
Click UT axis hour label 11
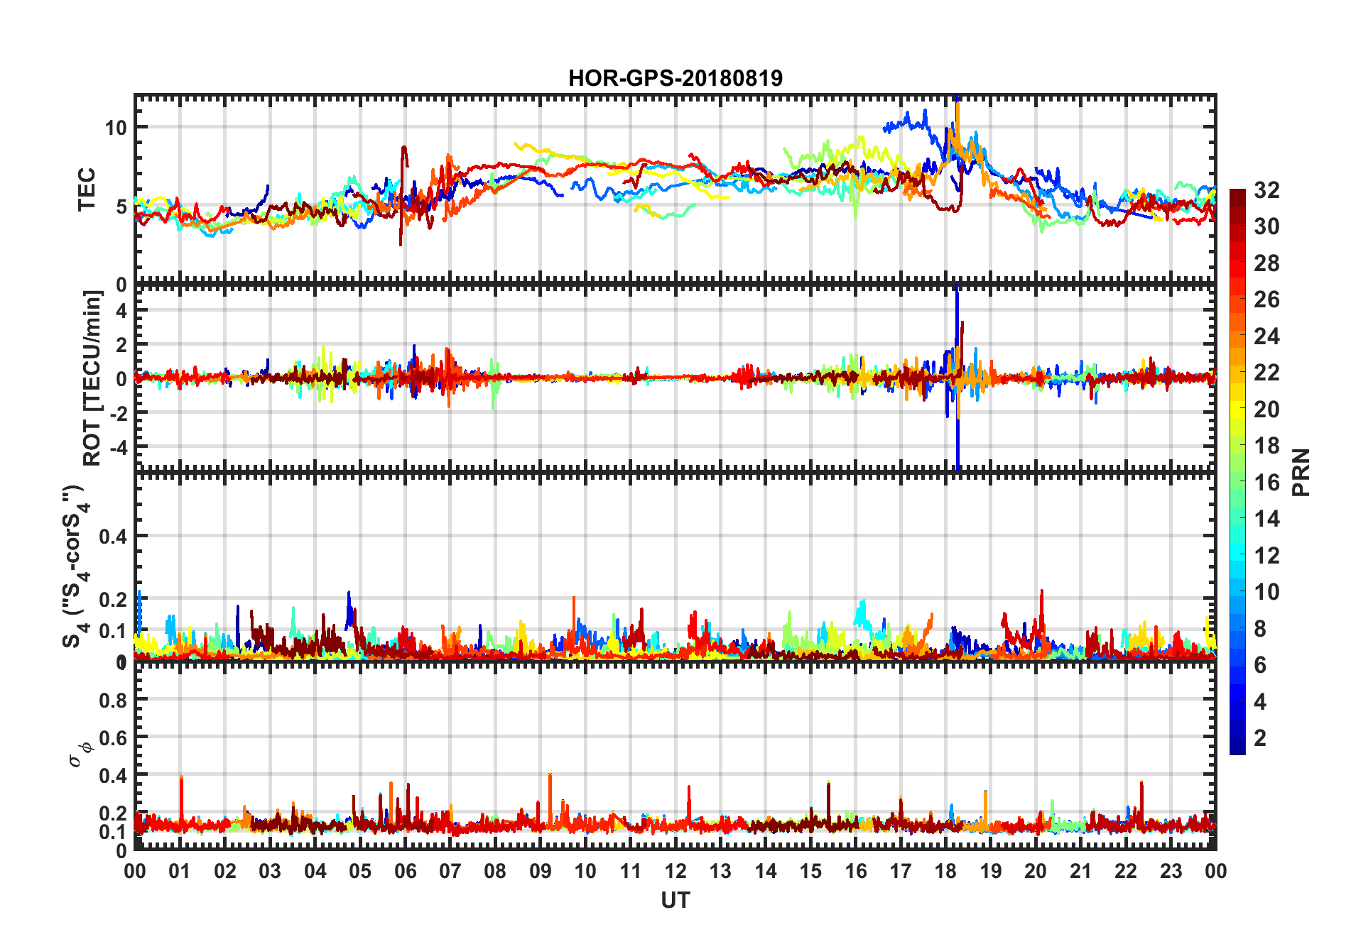point(631,871)
